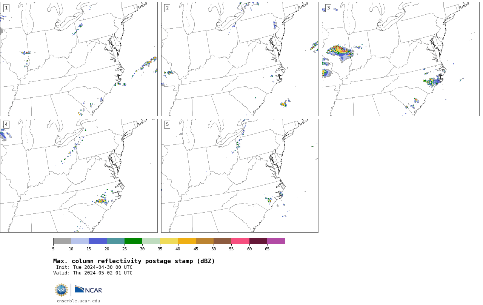The height and width of the screenshot is (305, 483).
Task: Click the large storm cluster over Illinois in panel 3
Action: (x=341, y=52)
